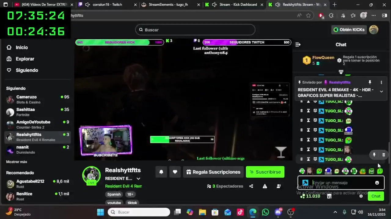
Task: Toggle the Edge sidebar button
Action: (385, 16)
